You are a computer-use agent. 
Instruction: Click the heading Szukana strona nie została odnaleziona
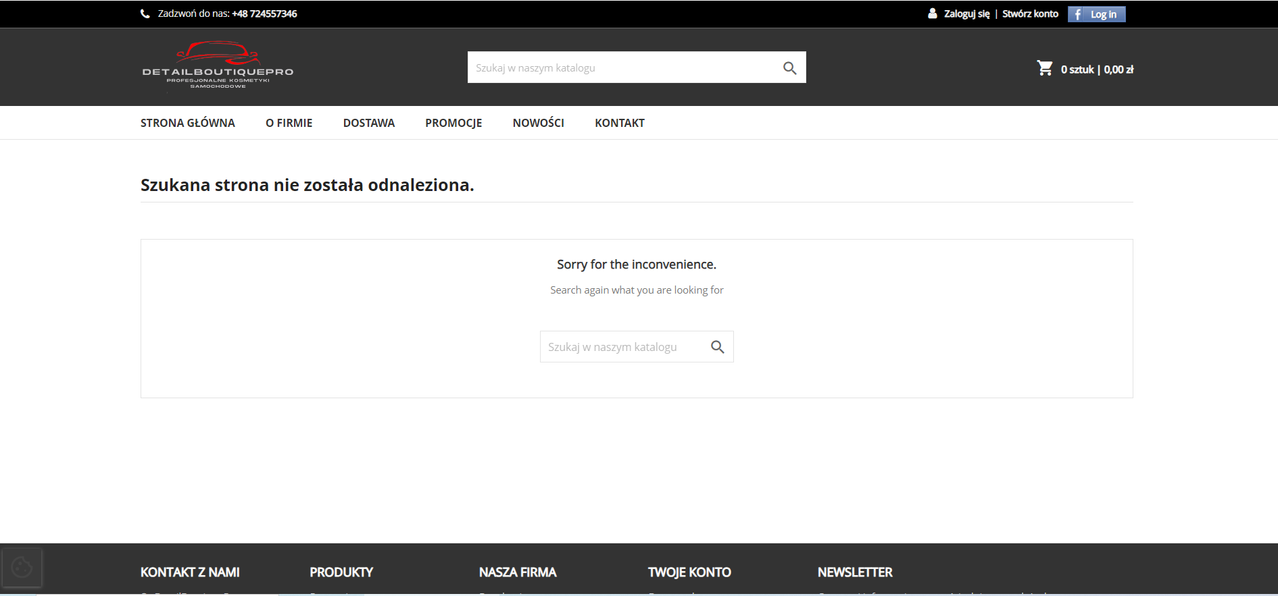(308, 185)
